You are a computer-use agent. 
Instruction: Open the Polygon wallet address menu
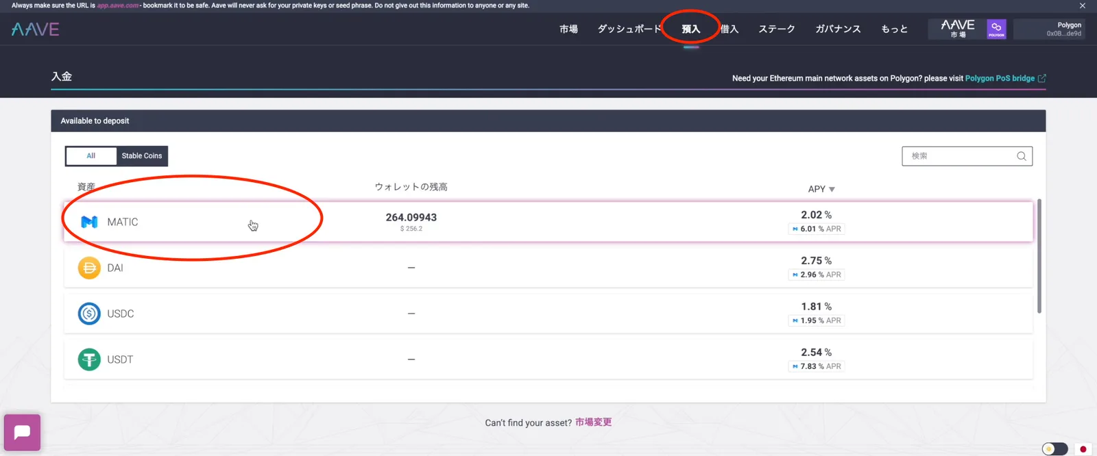[x=1049, y=29]
